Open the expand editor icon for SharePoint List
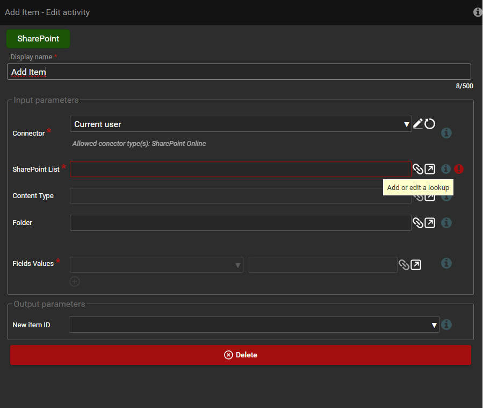Image resolution: width=483 pixels, height=408 pixels. click(430, 169)
